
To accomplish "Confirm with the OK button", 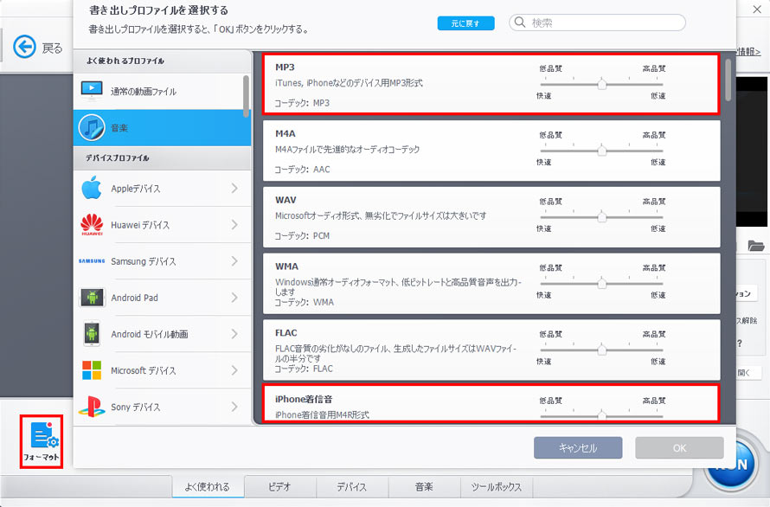I will click(680, 447).
